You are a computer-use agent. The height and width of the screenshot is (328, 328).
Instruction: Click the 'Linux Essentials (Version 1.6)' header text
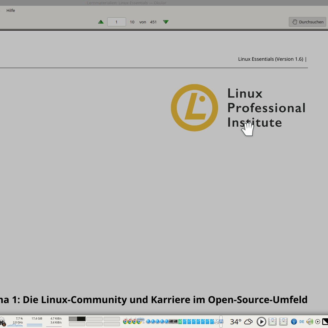coord(271,59)
